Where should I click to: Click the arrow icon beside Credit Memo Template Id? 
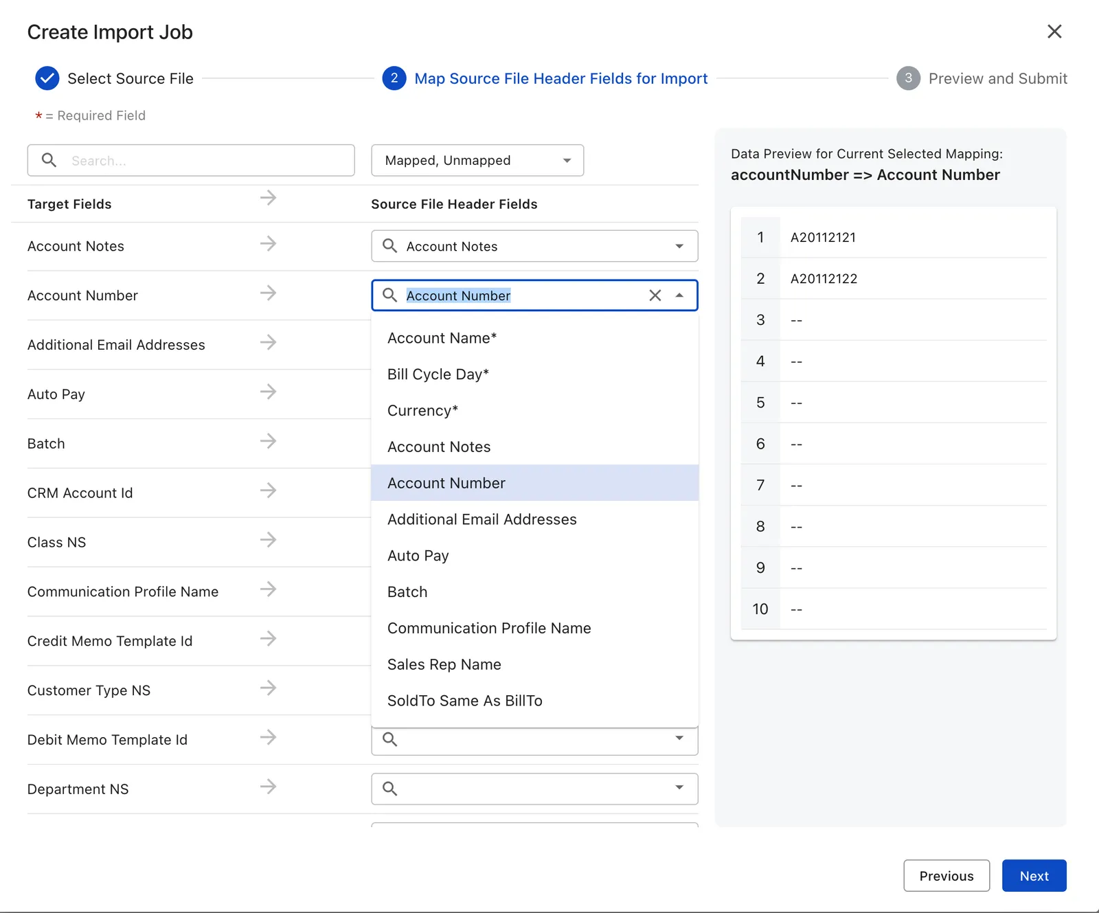coord(269,639)
